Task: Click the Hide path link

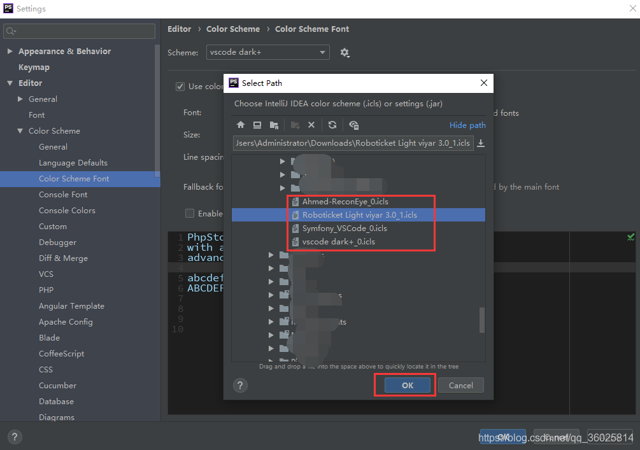Action: [x=467, y=125]
